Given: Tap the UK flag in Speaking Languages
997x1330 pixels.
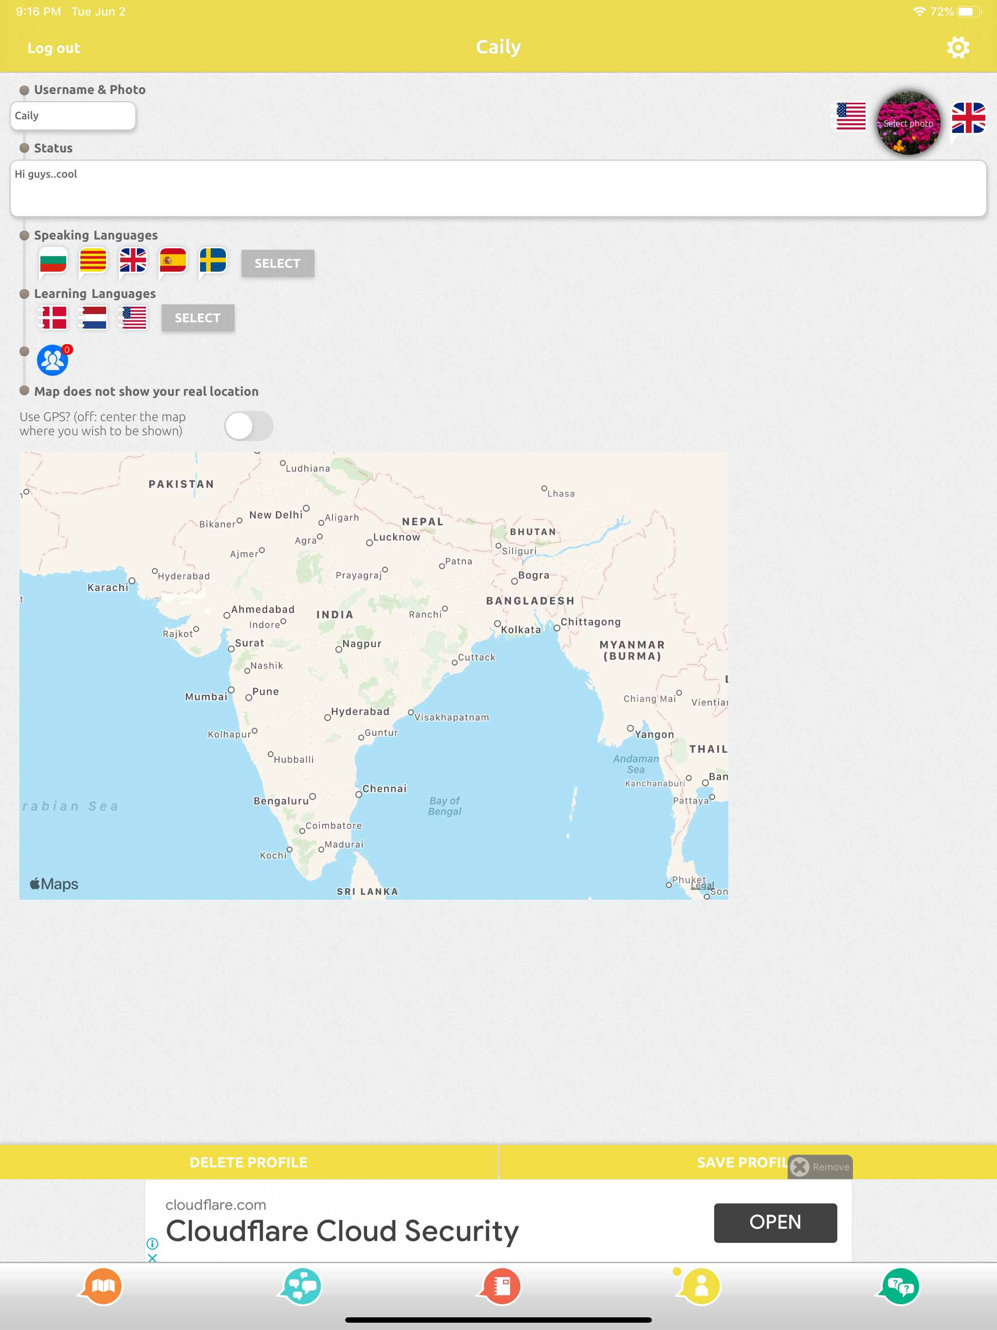Looking at the screenshot, I should tap(133, 262).
